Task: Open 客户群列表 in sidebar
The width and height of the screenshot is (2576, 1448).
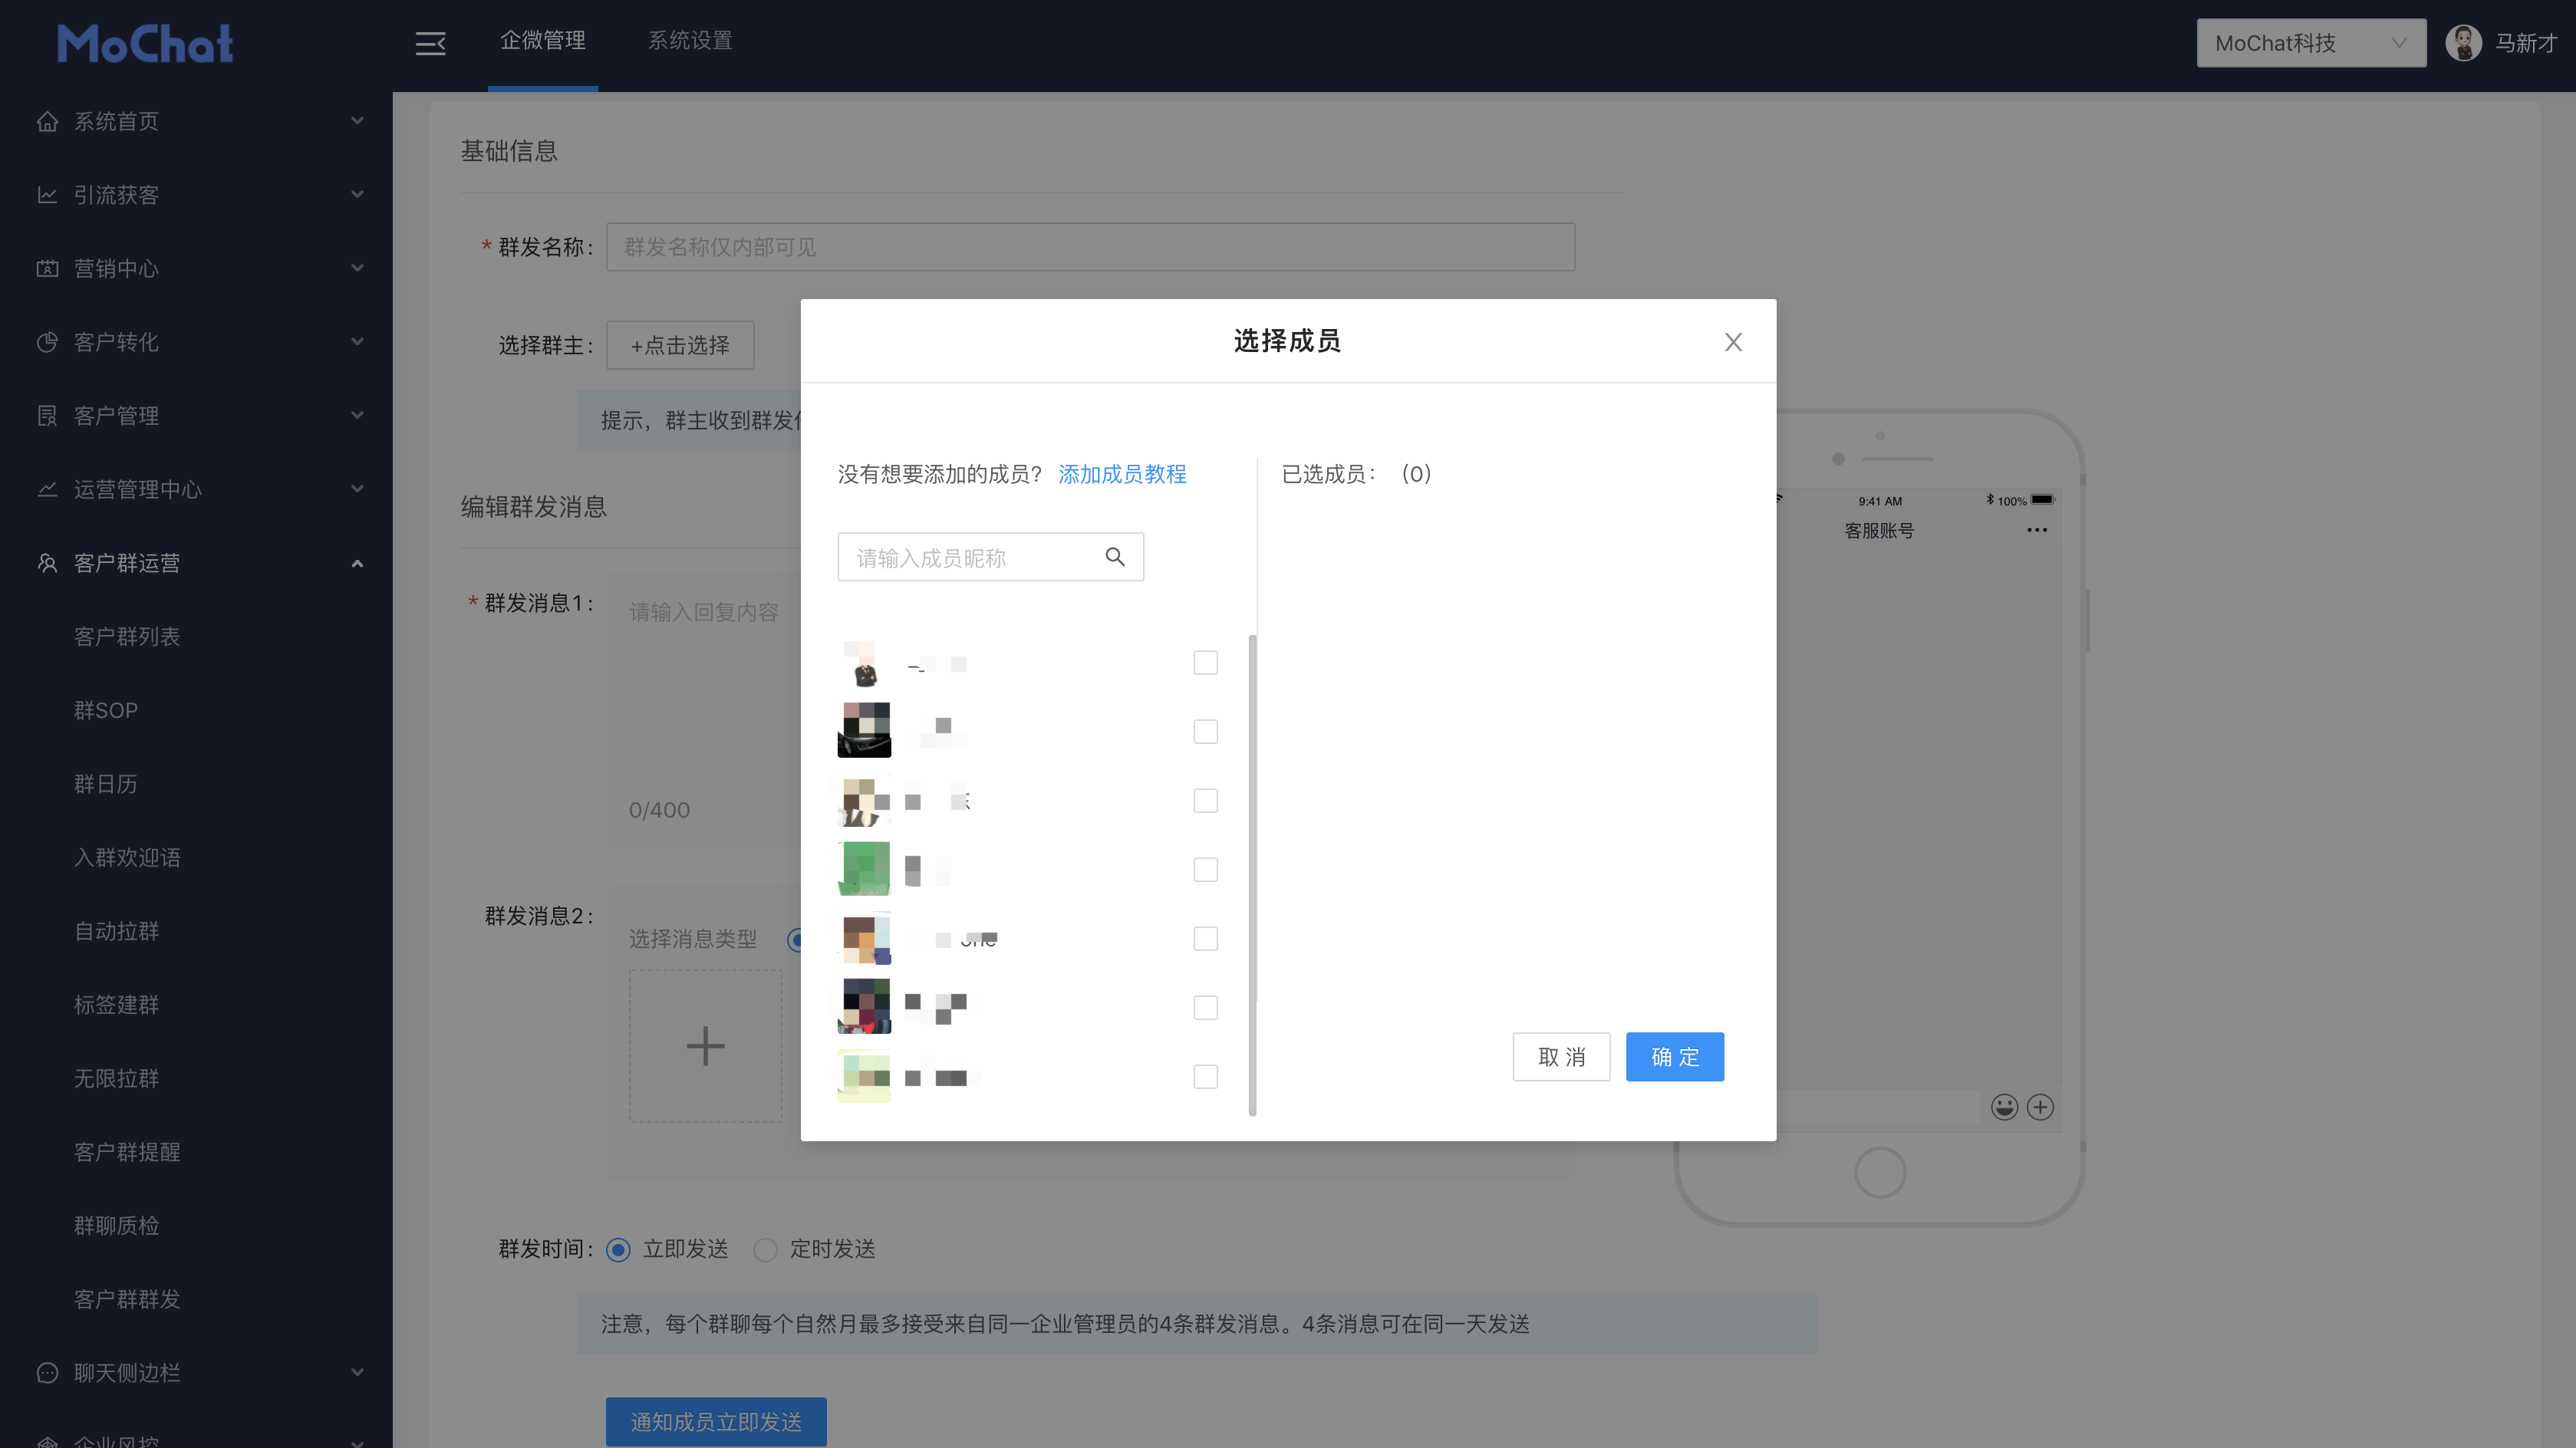Action: coord(127,637)
